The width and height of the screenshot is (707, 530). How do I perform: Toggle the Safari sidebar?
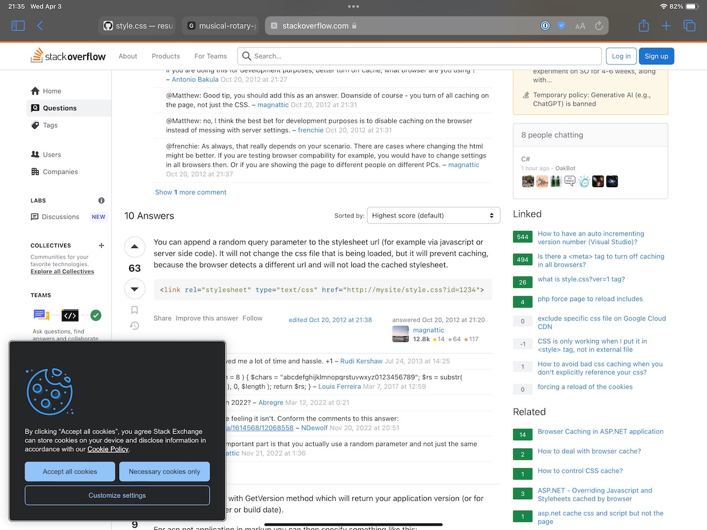(18, 26)
